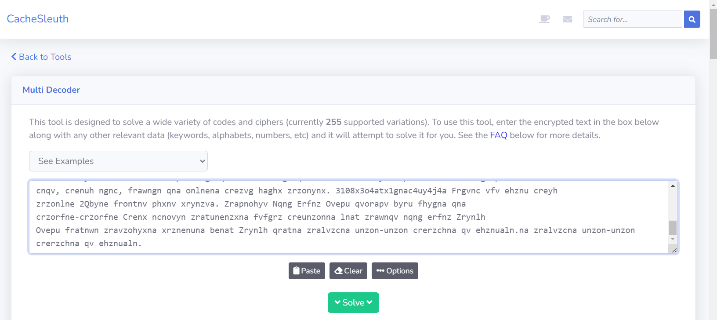Follow the Back to Tools link
The height and width of the screenshot is (320, 717).
coord(41,57)
